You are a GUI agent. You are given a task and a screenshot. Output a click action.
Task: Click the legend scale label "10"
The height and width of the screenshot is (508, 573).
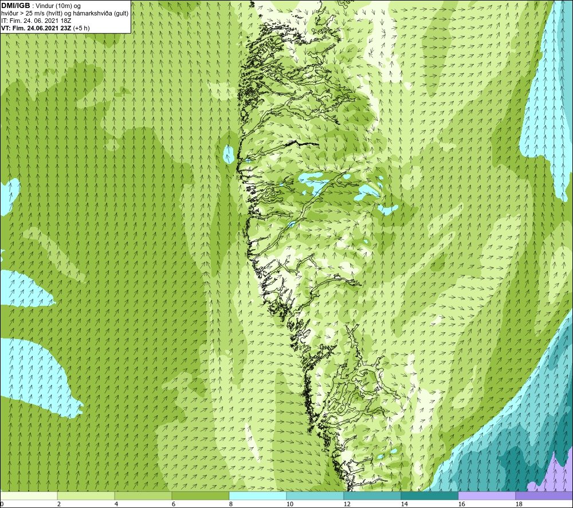(x=289, y=505)
